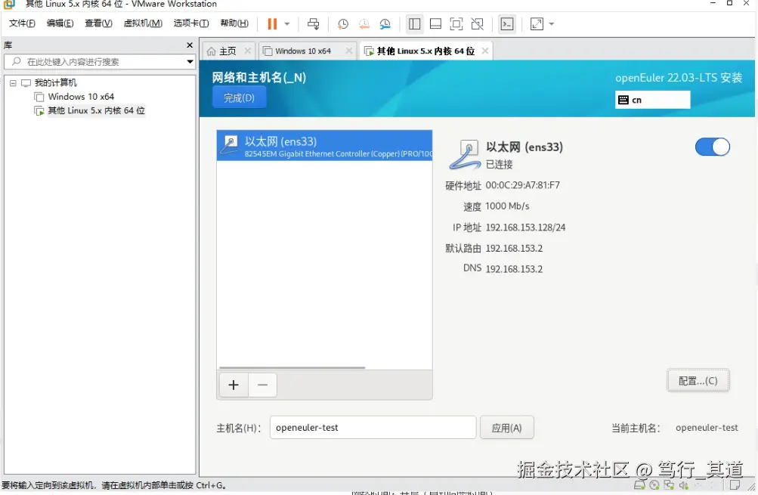758x495 pixels.
Task: Open the power options dropdown arrow beside pause
Action: (287, 23)
